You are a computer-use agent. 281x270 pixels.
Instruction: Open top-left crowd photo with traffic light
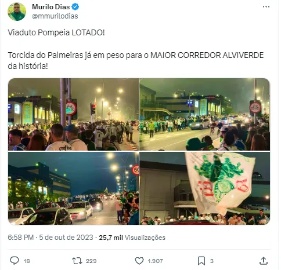73,114
